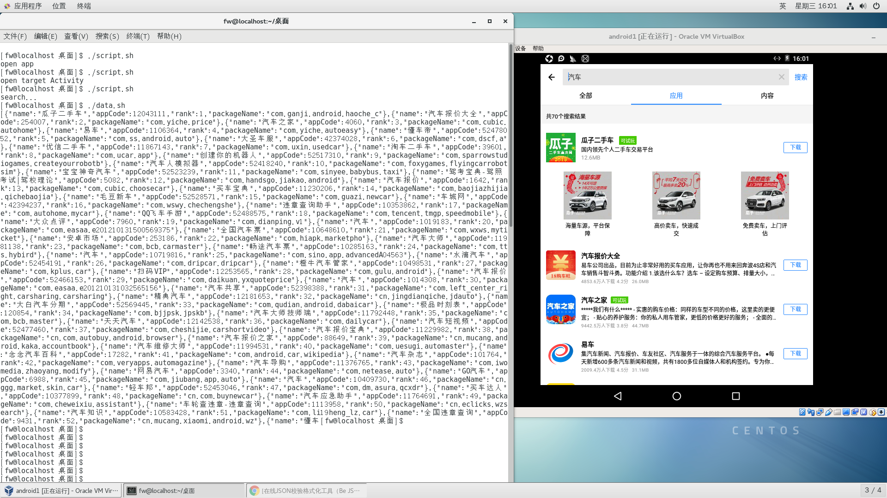Open the 查看(V) terminal menu
887x498 pixels.
[76, 36]
